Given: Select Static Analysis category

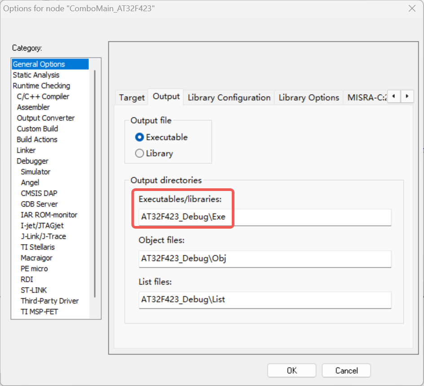Looking at the screenshot, I should point(36,75).
